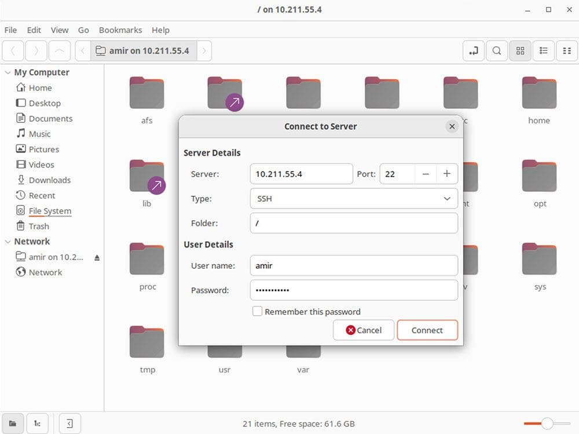Image resolution: width=579 pixels, height=434 pixels.
Task: Open the Bookmarks menu
Action: (x=120, y=30)
